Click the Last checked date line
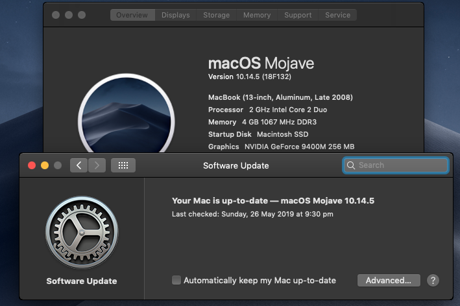The image size is (460, 306). click(x=252, y=214)
